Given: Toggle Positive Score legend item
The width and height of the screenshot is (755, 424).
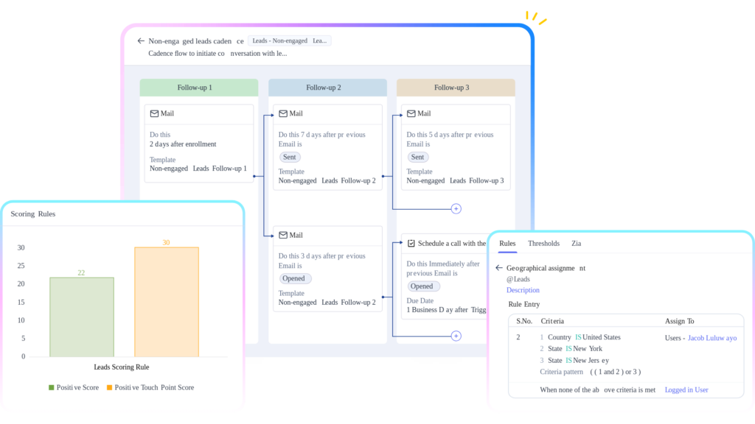Looking at the screenshot, I should (x=73, y=387).
